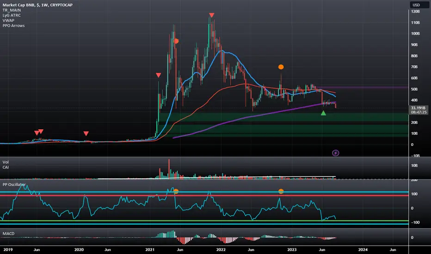Click the 120B price axis label

click(x=415, y=12)
